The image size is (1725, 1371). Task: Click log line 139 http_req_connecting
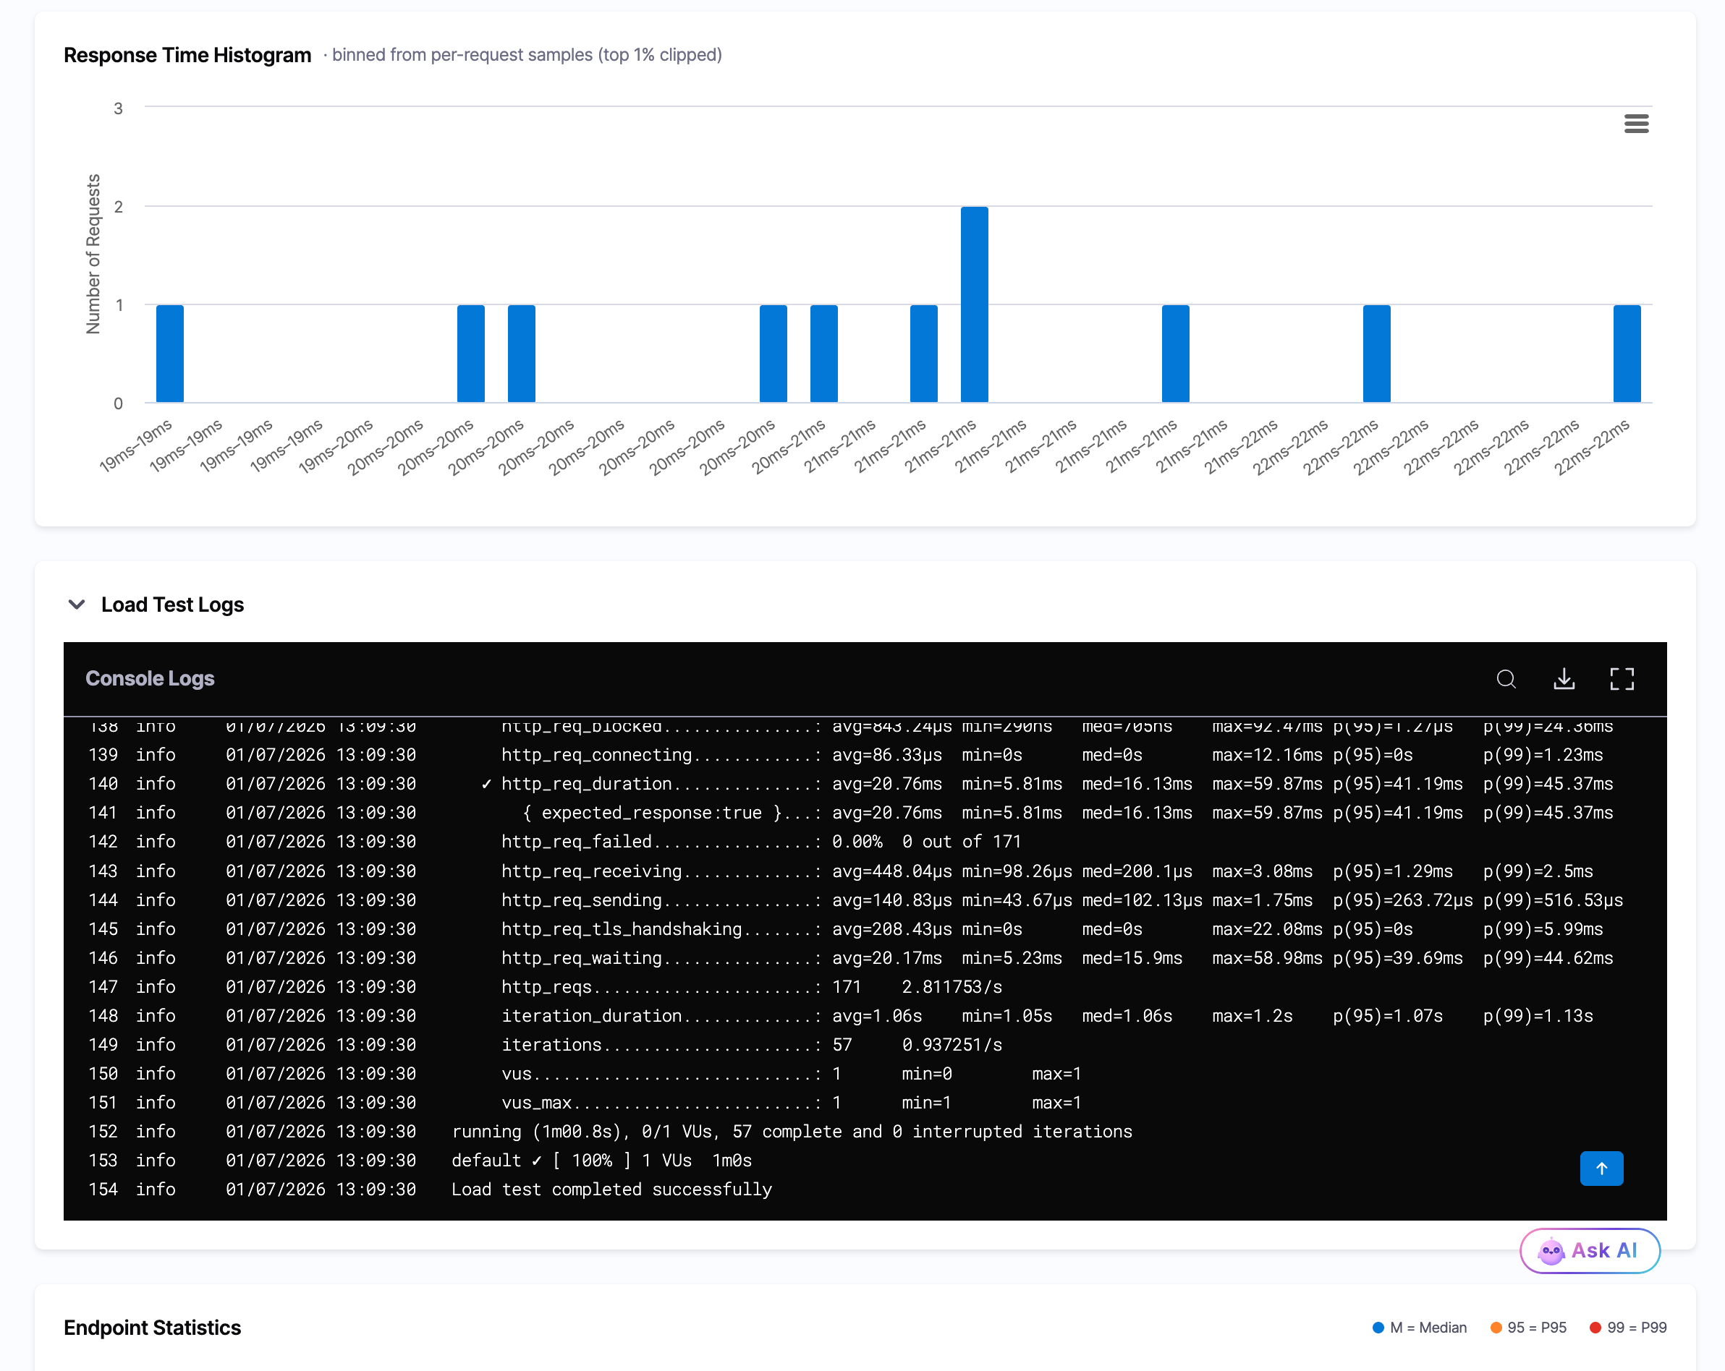[865, 755]
